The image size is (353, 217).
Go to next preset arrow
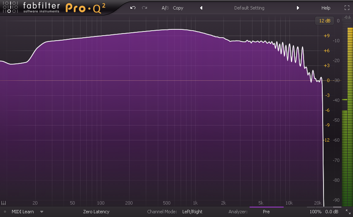pos(298,8)
